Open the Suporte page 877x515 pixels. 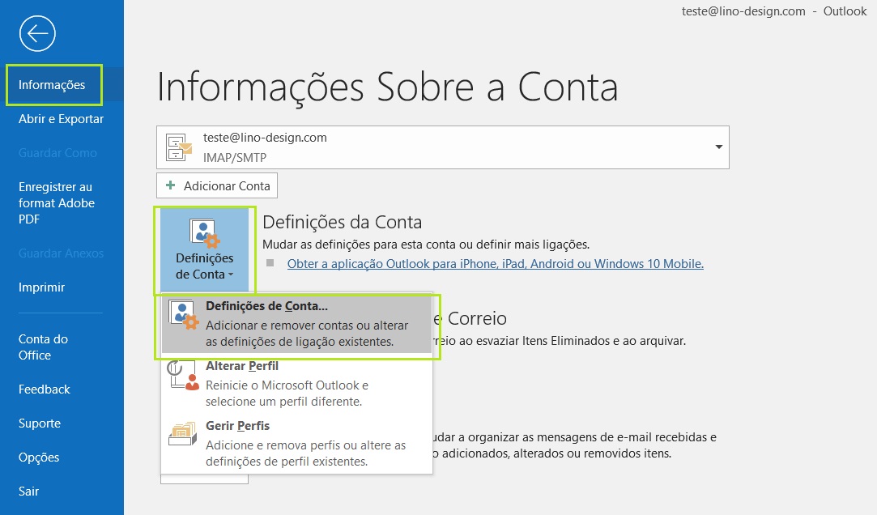40,423
